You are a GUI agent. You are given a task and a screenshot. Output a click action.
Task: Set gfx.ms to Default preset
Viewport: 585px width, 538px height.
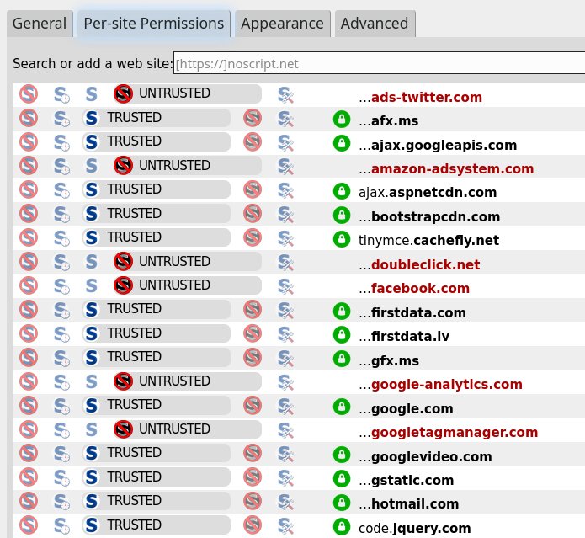(x=29, y=358)
